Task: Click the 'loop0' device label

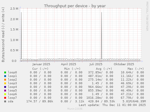Action: coord(12,72)
